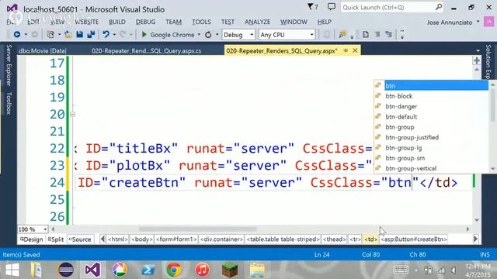Pin the active aspx document tab
This screenshot has width=497, height=279.
346,50
